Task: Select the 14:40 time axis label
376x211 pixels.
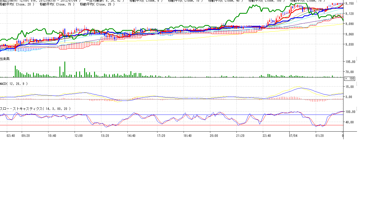Action: tap(131, 135)
